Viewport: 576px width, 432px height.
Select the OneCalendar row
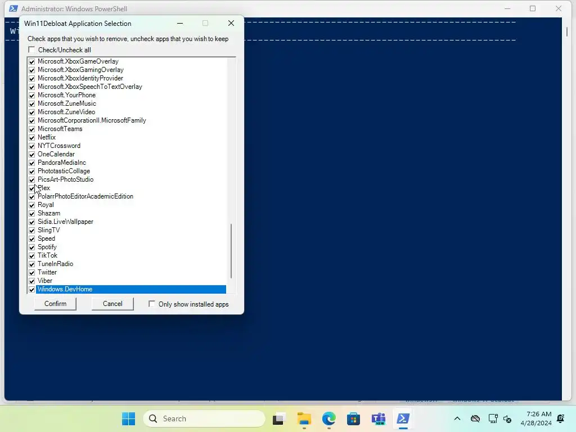[127, 154]
